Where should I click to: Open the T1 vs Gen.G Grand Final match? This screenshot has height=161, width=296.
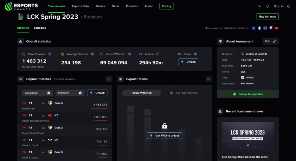(x=65, y=106)
